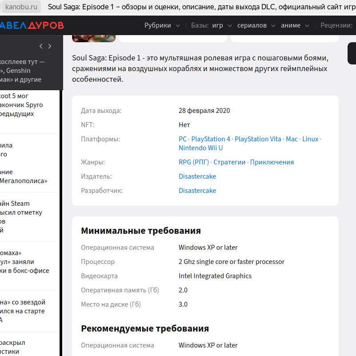Expand the chevron next to сериалов
The image size is (356, 356).
pos(273,26)
